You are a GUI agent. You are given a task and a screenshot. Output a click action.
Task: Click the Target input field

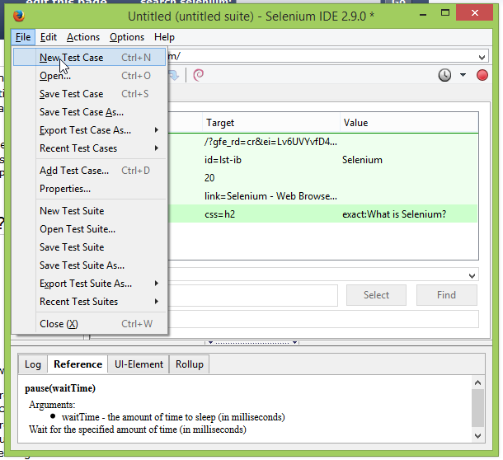click(253, 295)
